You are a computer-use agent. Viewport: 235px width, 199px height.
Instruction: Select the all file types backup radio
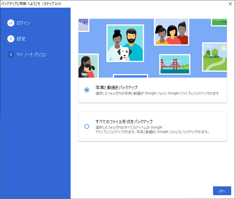pos(87,126)
